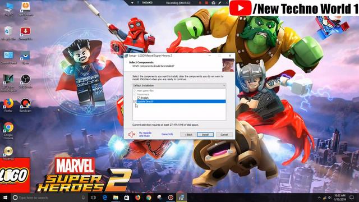The width and height of the screenshot is (359, 202).
Task: Open Control Panel desktop icon
Action: tap(8, 57)
